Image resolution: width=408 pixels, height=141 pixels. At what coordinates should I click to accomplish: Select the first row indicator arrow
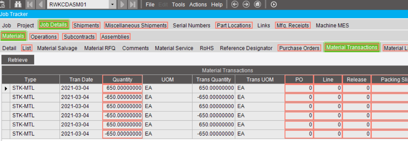[6, 88]
